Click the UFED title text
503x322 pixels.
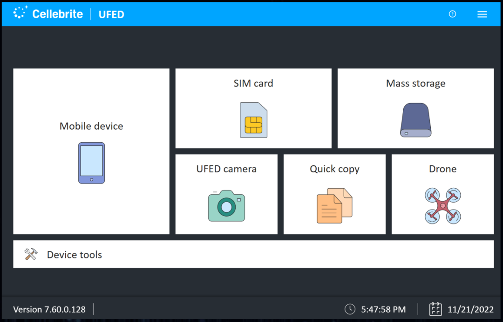pos(111,14)
